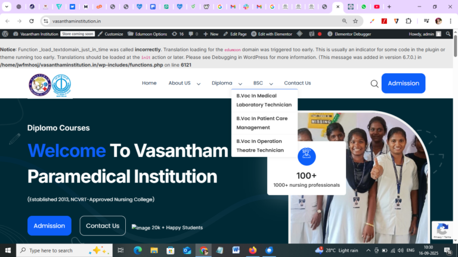Open Contact Us in site menu
The height and width of the screenshot is (257, 458).
298,83
